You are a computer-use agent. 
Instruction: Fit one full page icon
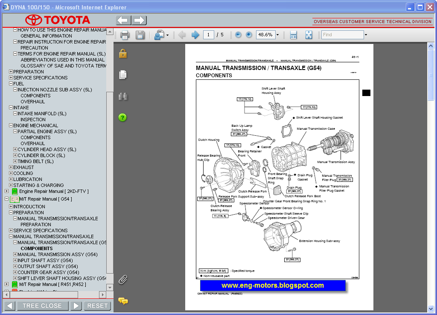pos(309,35)
